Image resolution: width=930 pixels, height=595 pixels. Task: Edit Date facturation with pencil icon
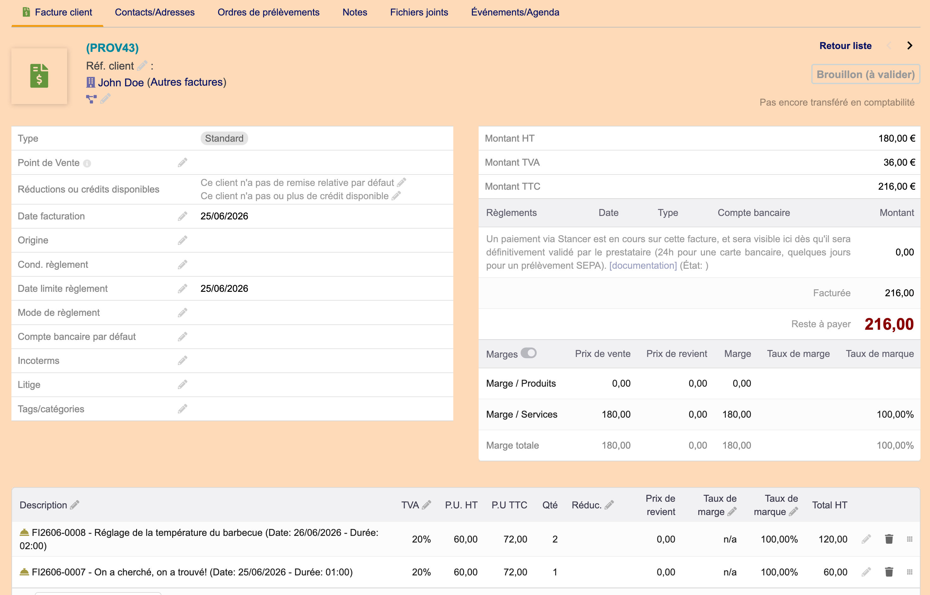click(x=183, y=216)
